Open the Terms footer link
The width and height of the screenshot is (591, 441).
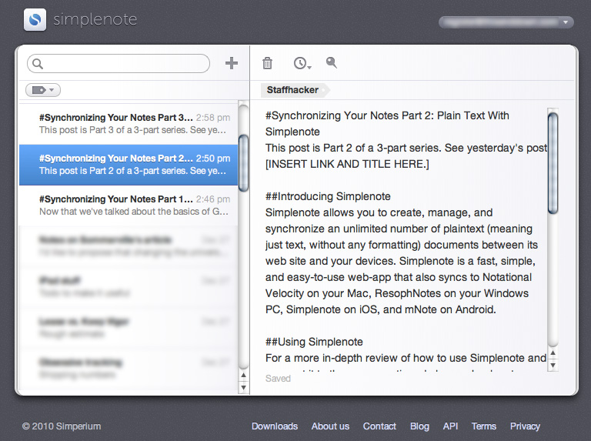483,426
